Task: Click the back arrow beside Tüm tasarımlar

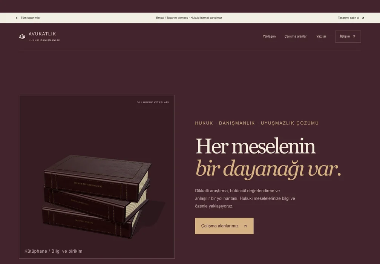Action: click(x=17, y=18)
